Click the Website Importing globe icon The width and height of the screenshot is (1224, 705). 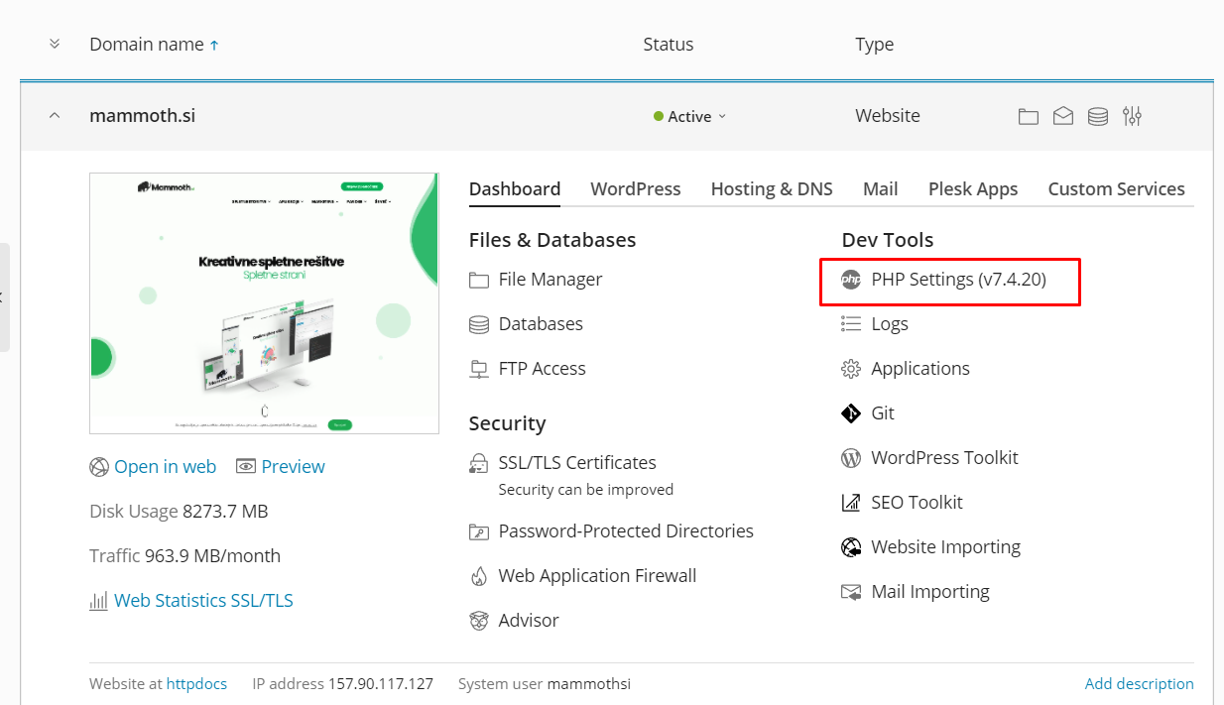click(x=851, y=547)
